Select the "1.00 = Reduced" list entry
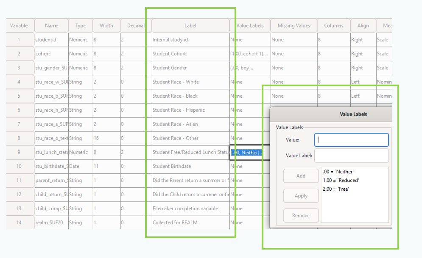Viewport: 422px width, 258px height. (341, 180)
